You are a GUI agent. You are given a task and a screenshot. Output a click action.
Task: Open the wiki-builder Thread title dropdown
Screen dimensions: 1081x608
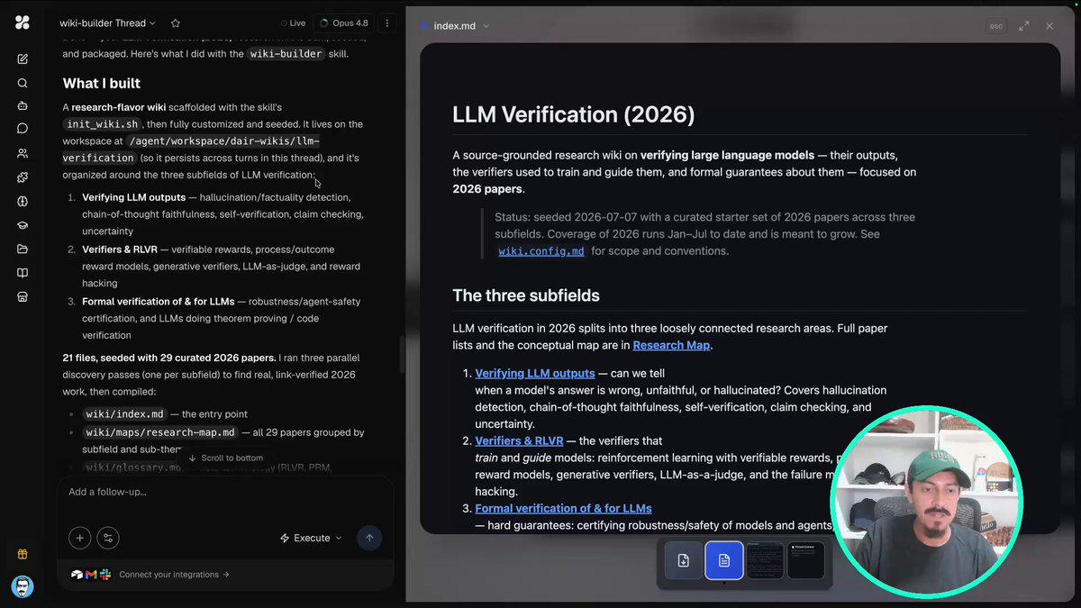click(x=107, y=23)
